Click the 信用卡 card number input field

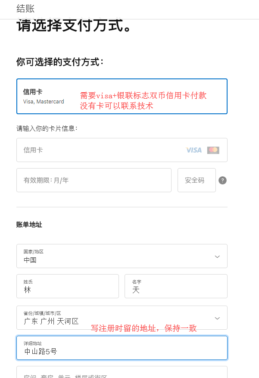99,150
